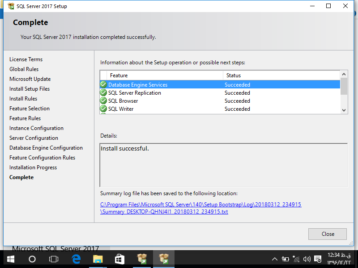Open the Action Center notifications icon

tap(318, 259)
